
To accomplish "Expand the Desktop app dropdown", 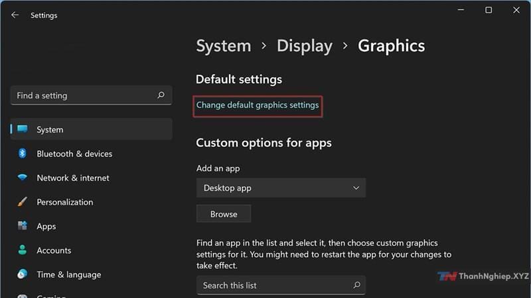I will (281, 188).
